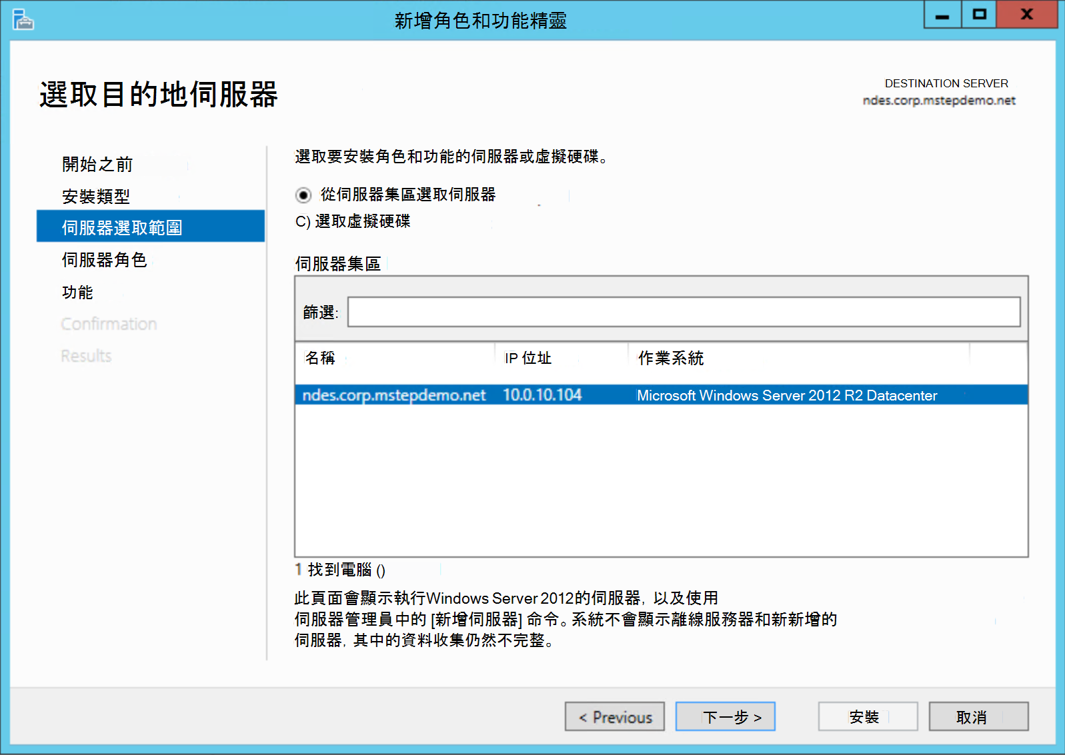Open the 開始之前 step
This screenshot has height=755, width=1065.
(x=97, y=164)
